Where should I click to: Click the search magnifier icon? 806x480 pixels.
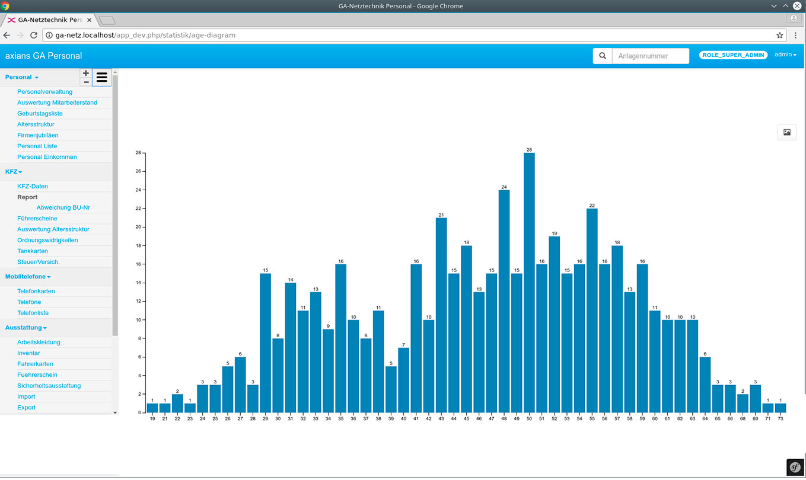tap(603, 56)
